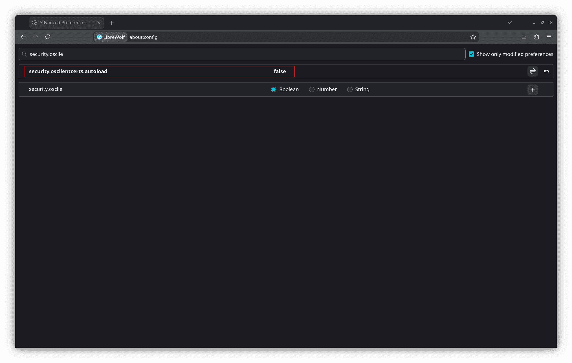This screenshot has width=572, height=363.
Task: Reset the preference using the undo arrow
Action: (546, 71)
